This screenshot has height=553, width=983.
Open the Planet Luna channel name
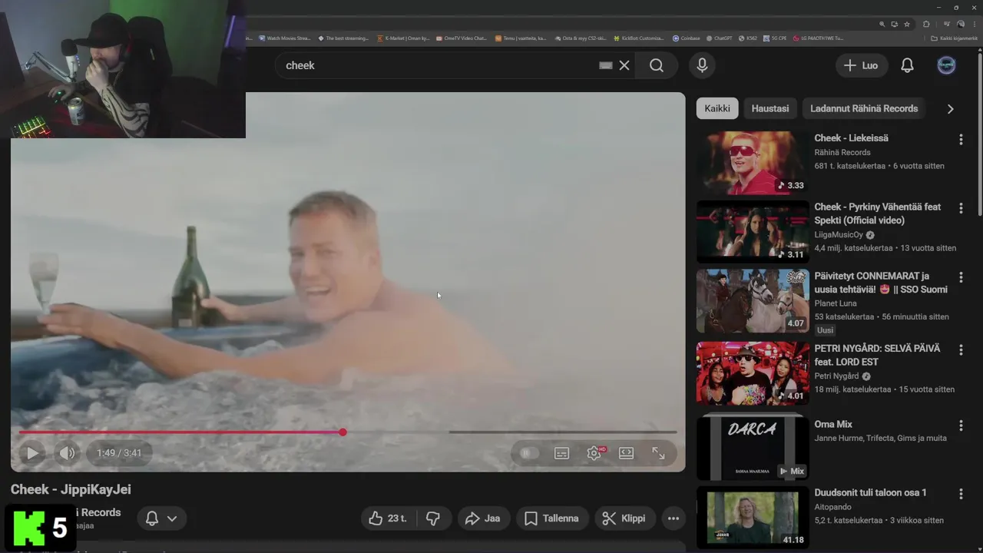pos(836,303)
